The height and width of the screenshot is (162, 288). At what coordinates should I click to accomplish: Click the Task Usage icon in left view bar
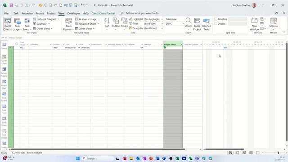4,134
